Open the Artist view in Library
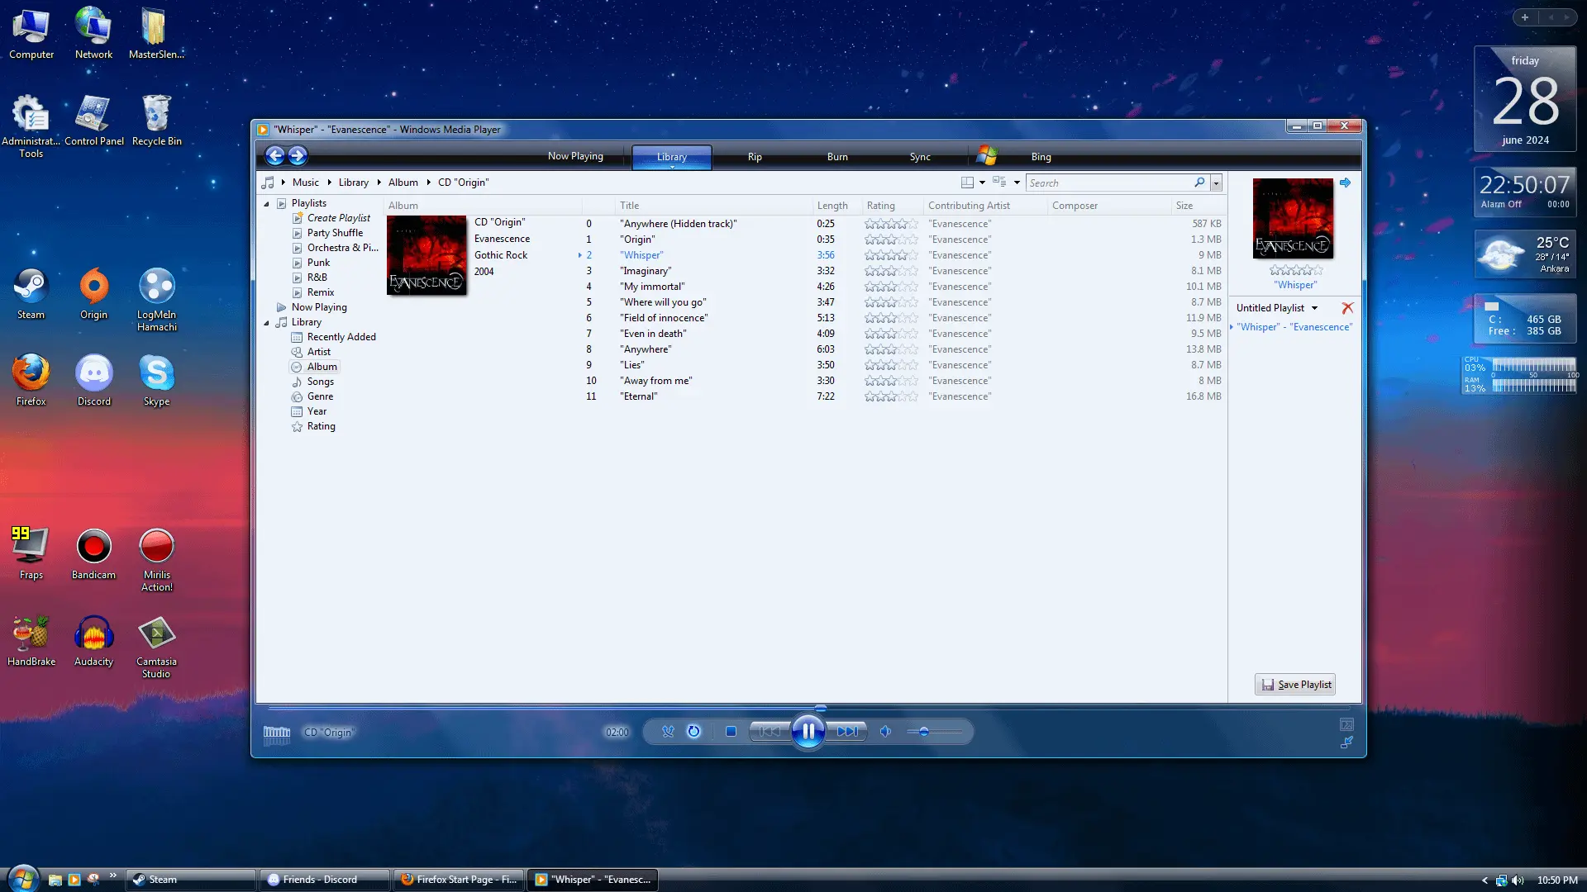 point(318,352)
